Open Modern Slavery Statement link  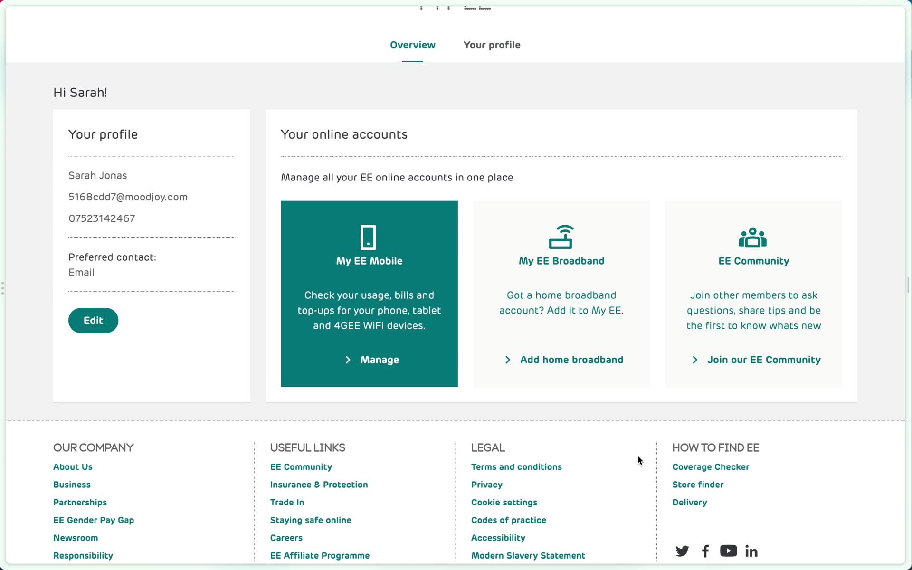528,556
